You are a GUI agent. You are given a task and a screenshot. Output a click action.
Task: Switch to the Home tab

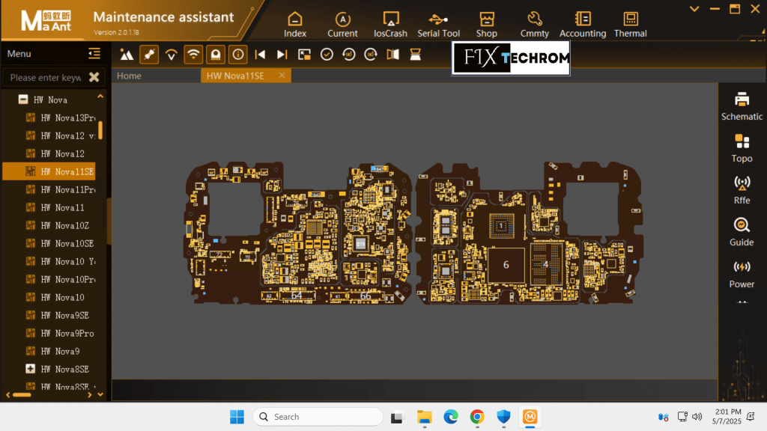[x=129, y=76]
